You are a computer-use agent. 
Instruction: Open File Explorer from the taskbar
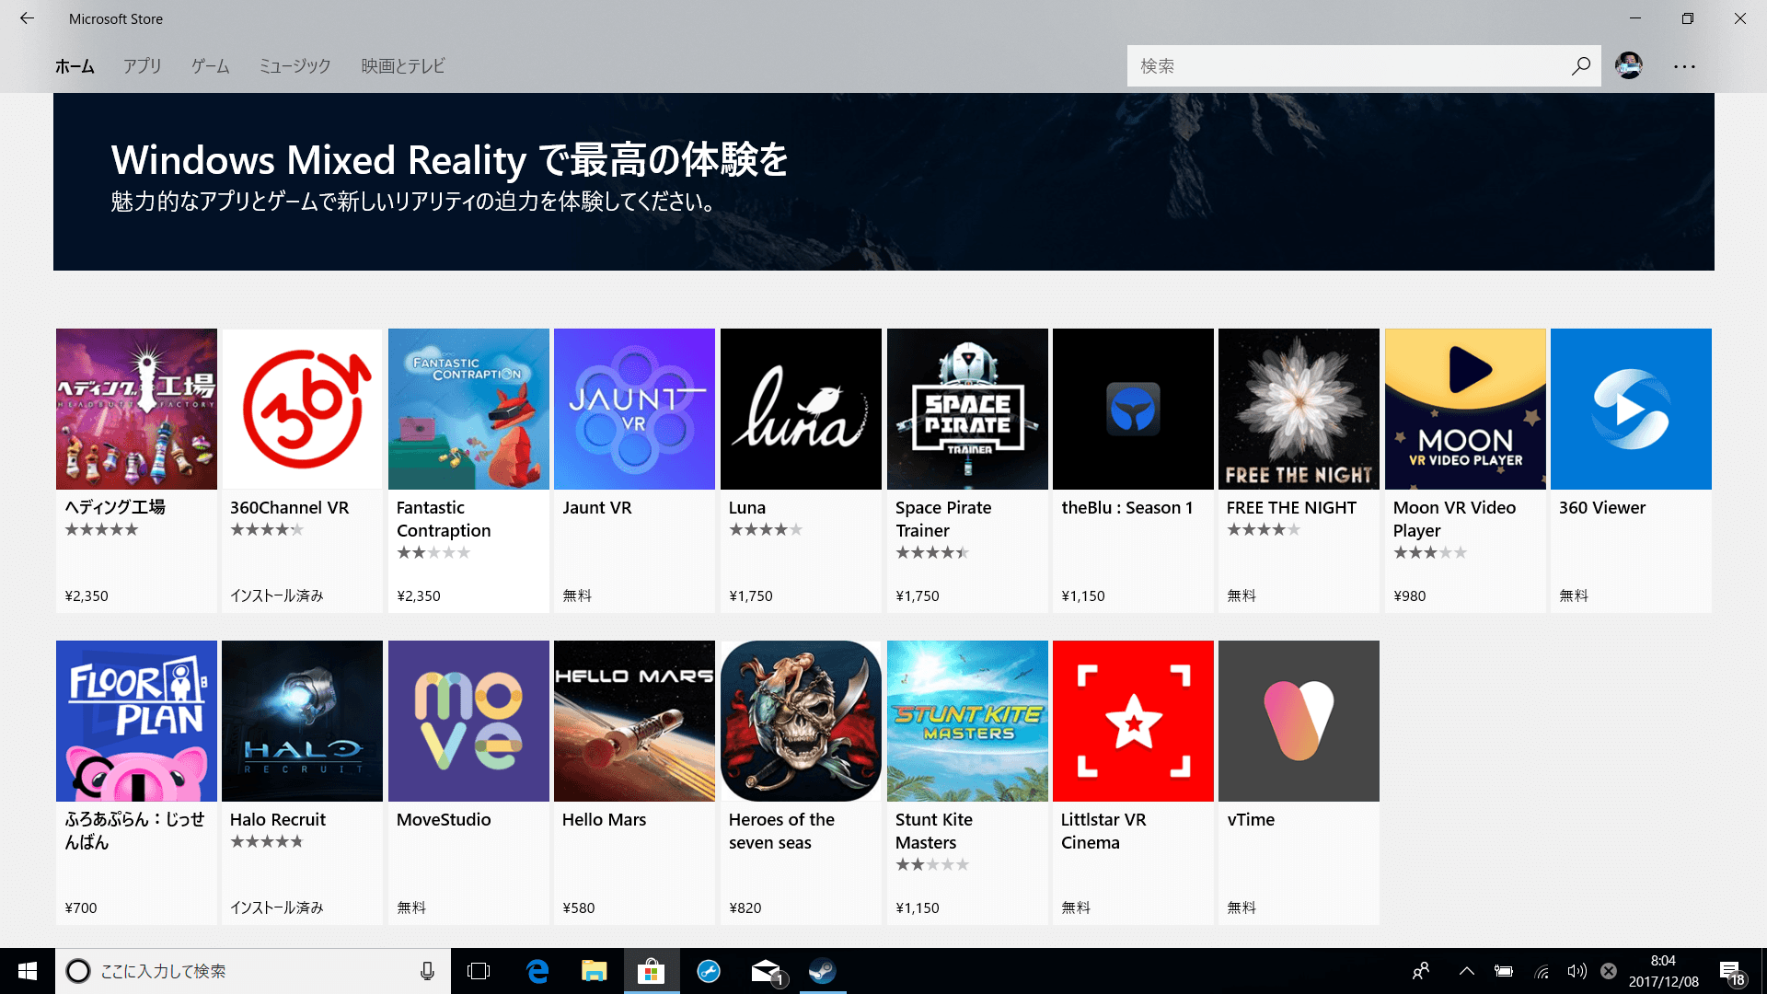(595, 970)
